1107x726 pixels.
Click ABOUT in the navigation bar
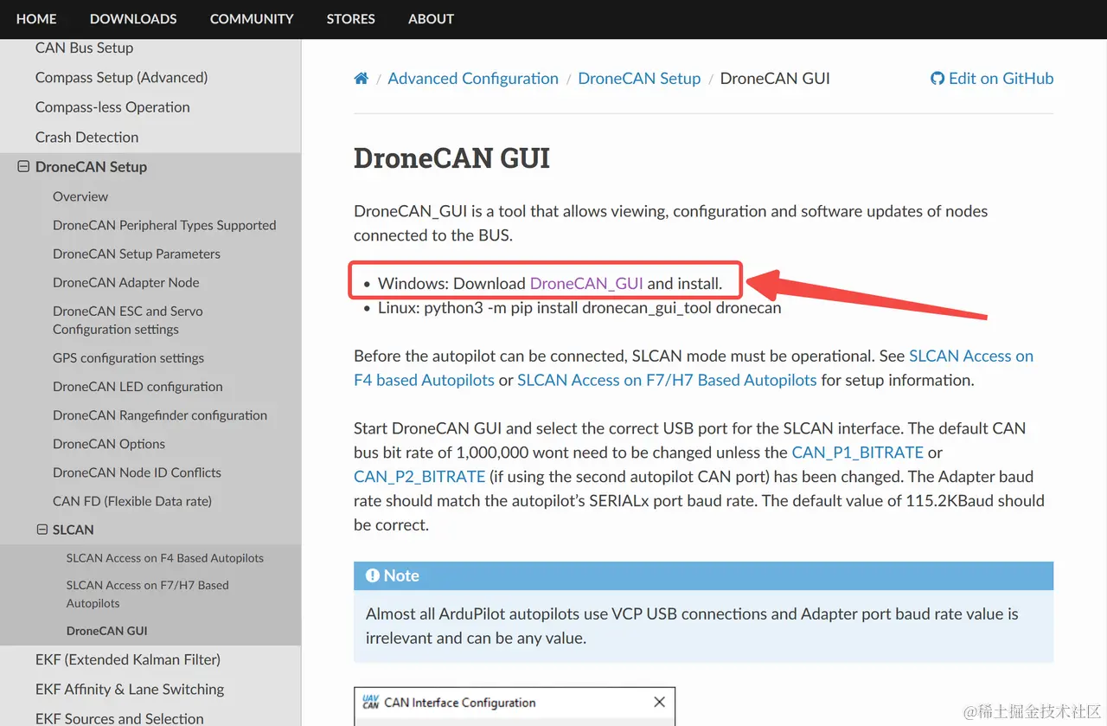[x=431, y=19]
